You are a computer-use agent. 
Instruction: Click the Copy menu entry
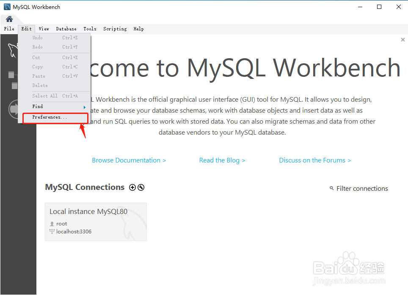[x=54, y=67]
